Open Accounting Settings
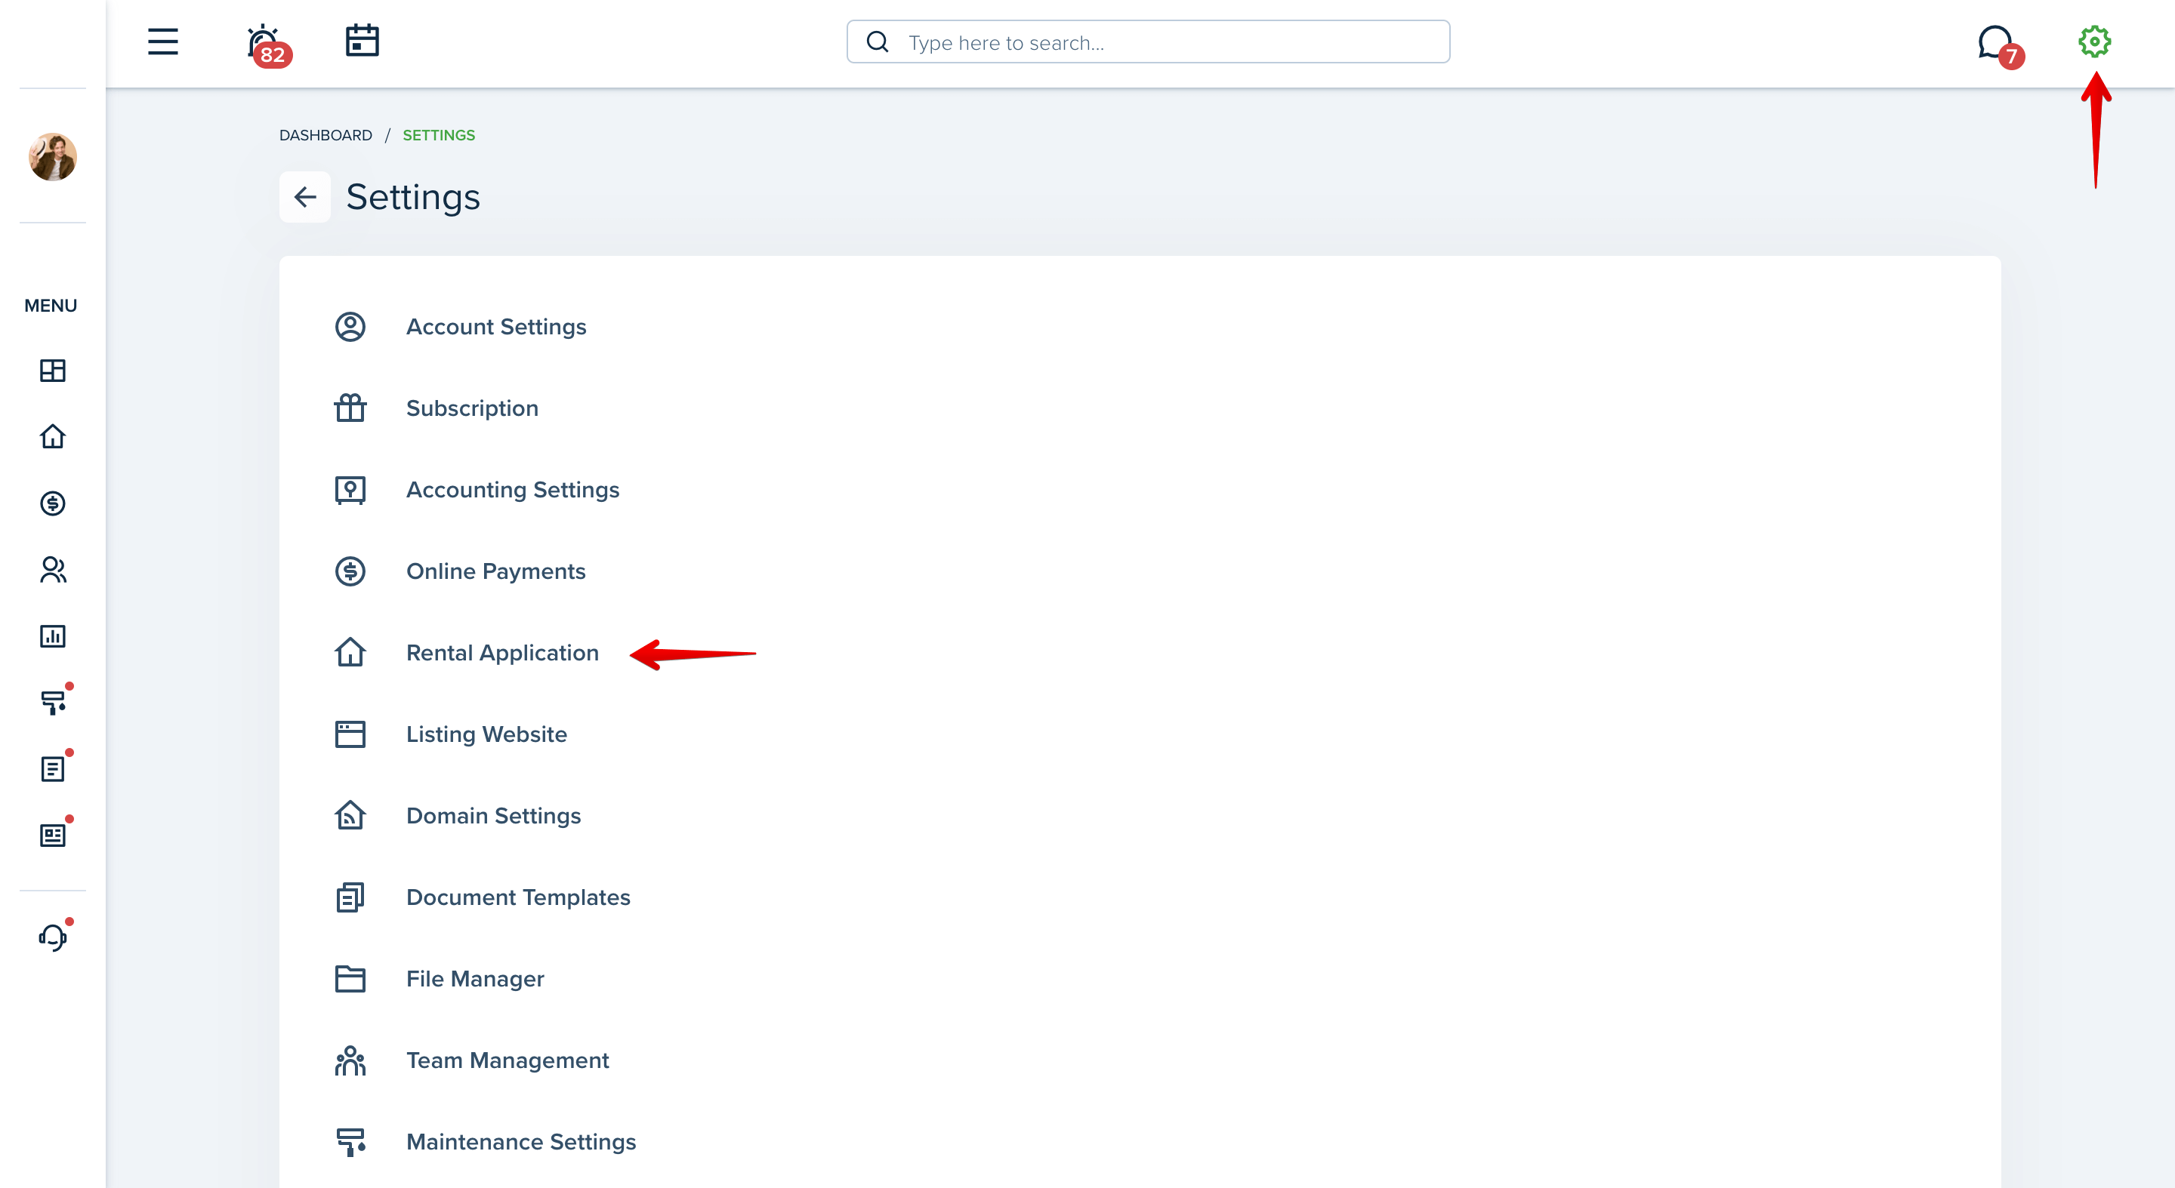The width and height of the screenshot is (2175, 1188). coord(513,489)
